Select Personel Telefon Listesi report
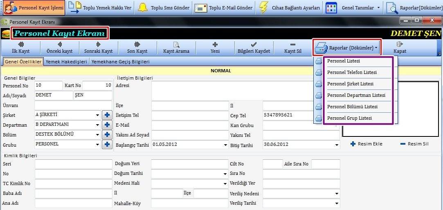Screen dimensions: 443x210 tap(352, 72)
